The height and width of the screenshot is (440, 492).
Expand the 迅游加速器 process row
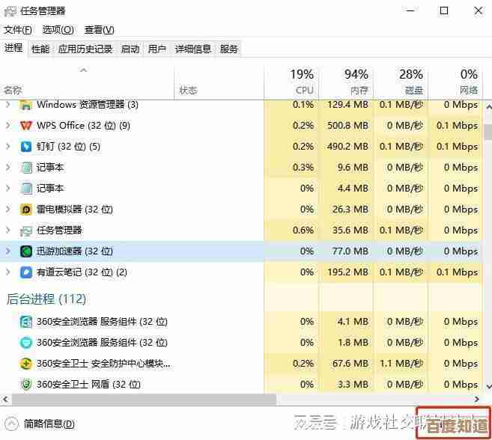click(x=8, y=251)
